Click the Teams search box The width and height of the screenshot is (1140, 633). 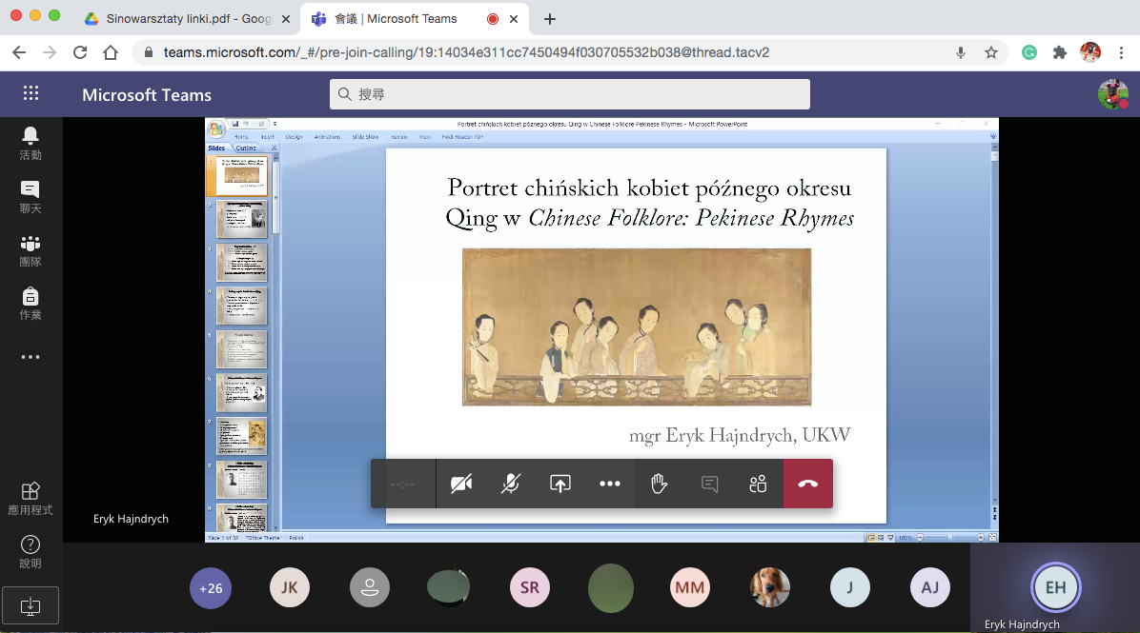570,94
